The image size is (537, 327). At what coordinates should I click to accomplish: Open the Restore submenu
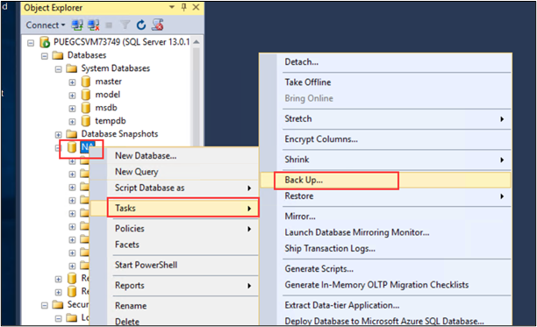tap(386, 196)
